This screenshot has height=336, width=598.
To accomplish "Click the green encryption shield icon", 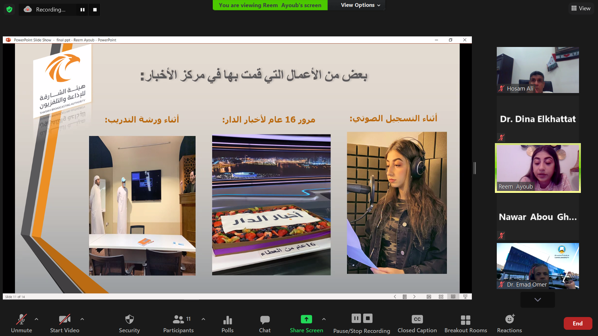I will coord(9,9).
